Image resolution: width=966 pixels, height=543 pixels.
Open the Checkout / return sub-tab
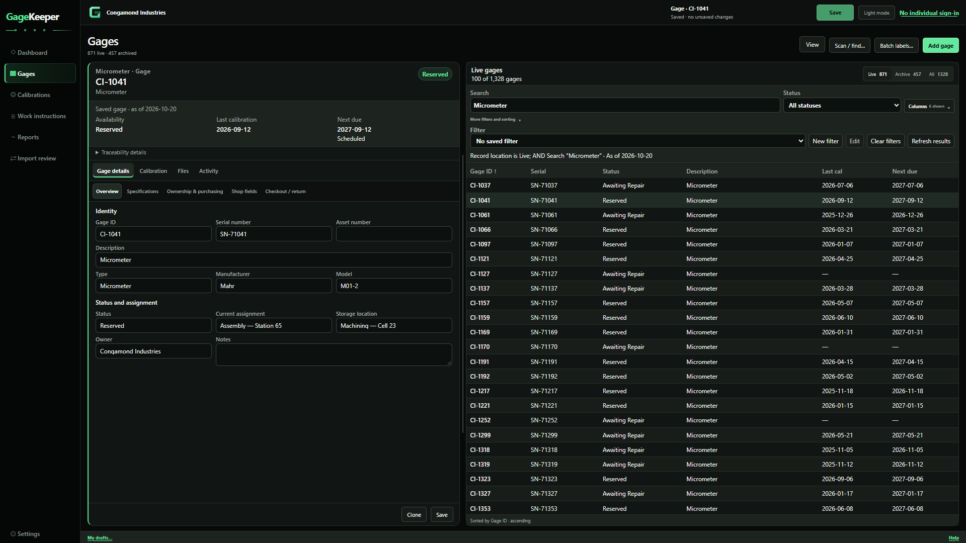[x=285, y=191]
